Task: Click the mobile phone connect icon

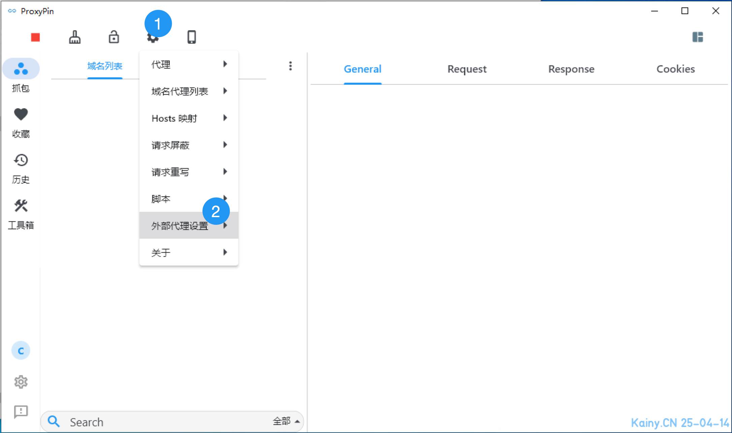Action: (x=192, y=37)
